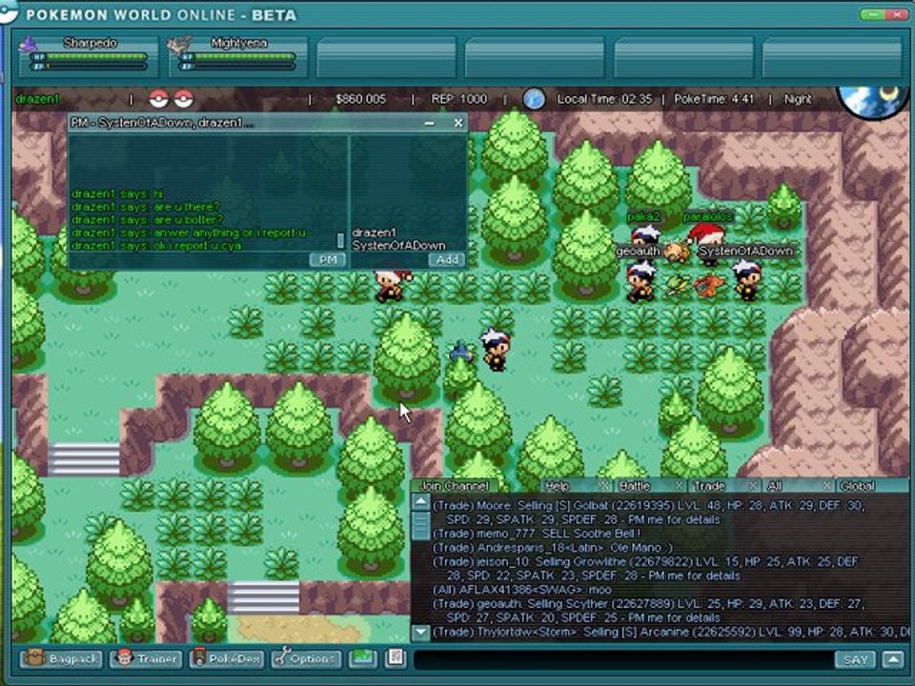This screenshot has width=915, height=686.
Task: Click Sharpedo's green HP bar
Action: 96,56
